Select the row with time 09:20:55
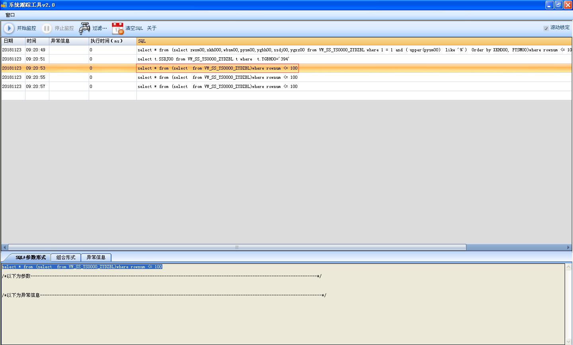This screenshot has width=573, height=345. [286, 77]
